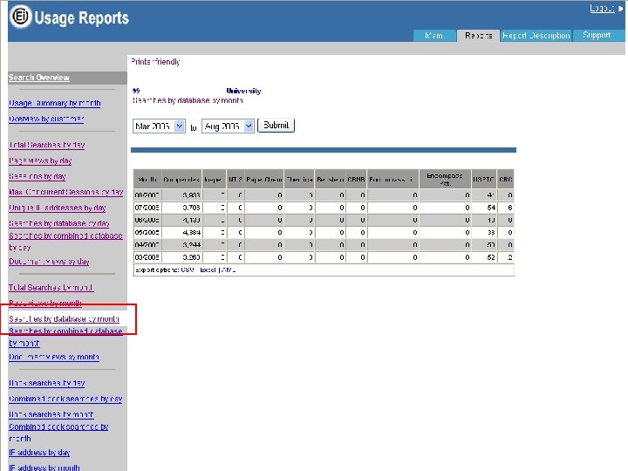Screen dimensions: 628x471
Task: Select the Search Overview sidebar heading
Action: (x=39, y=78)
